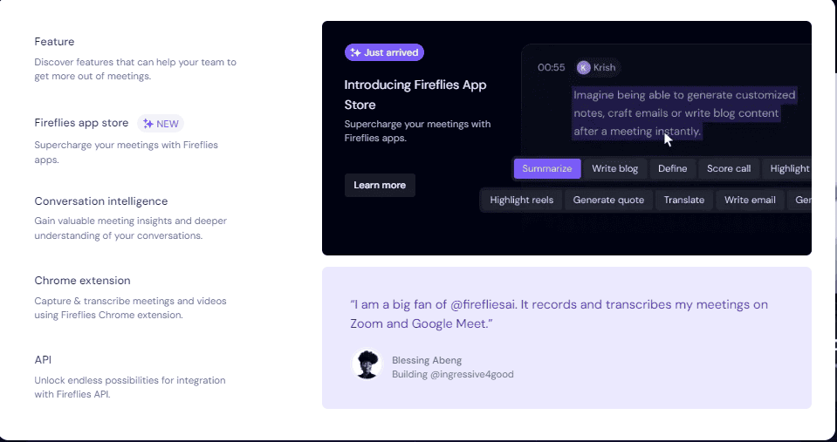Viewport: 837px width, 442px height.
Task: Open Fireflies app store menu item
Action: 81,123
